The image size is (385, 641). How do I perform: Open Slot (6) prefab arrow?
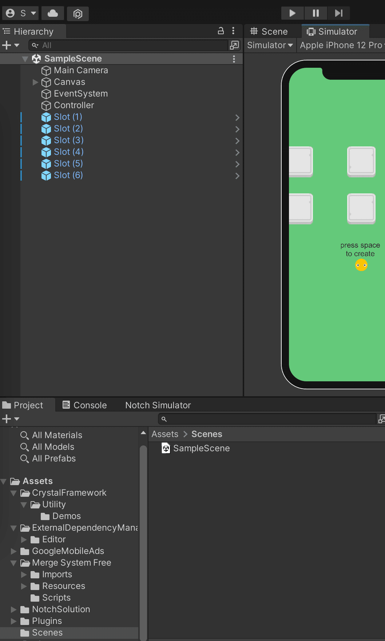[x=237, y=176]
